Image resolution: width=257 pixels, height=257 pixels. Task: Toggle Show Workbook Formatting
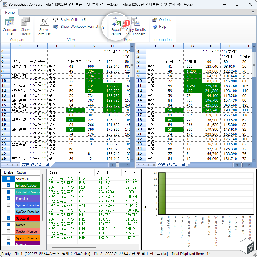point(79,27)
